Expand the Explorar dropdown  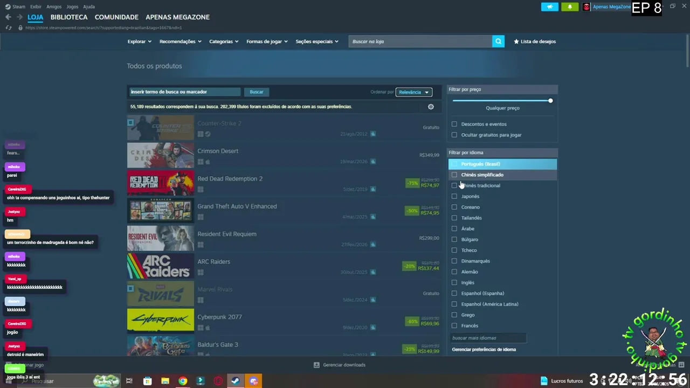(x=139, y=41)
